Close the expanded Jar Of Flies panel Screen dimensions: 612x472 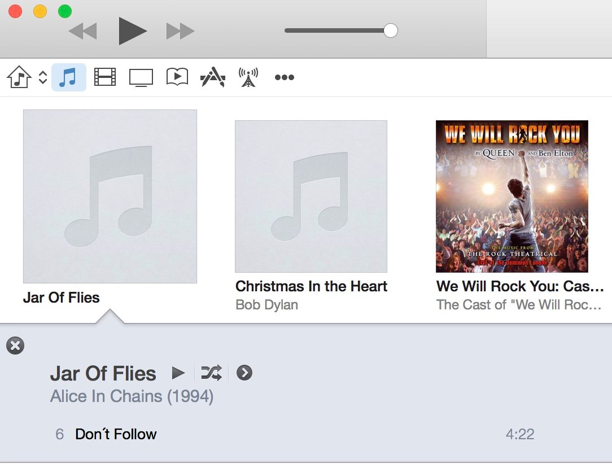click(15, 346)
